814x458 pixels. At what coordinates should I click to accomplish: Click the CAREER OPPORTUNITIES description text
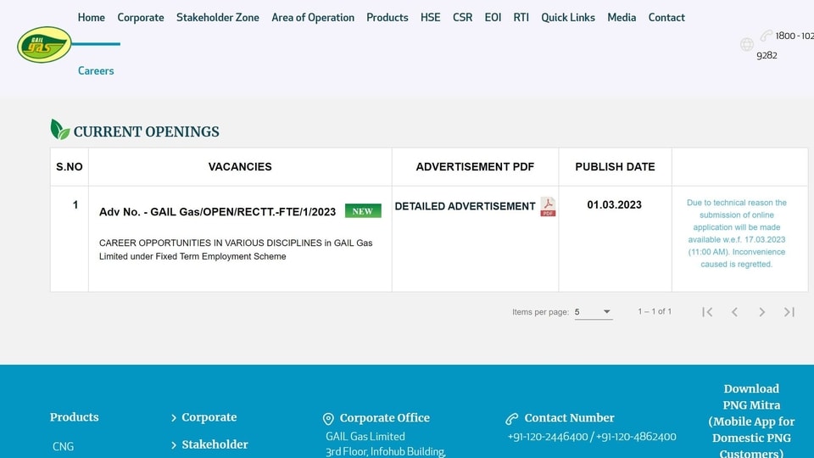[x=236, y=249]
